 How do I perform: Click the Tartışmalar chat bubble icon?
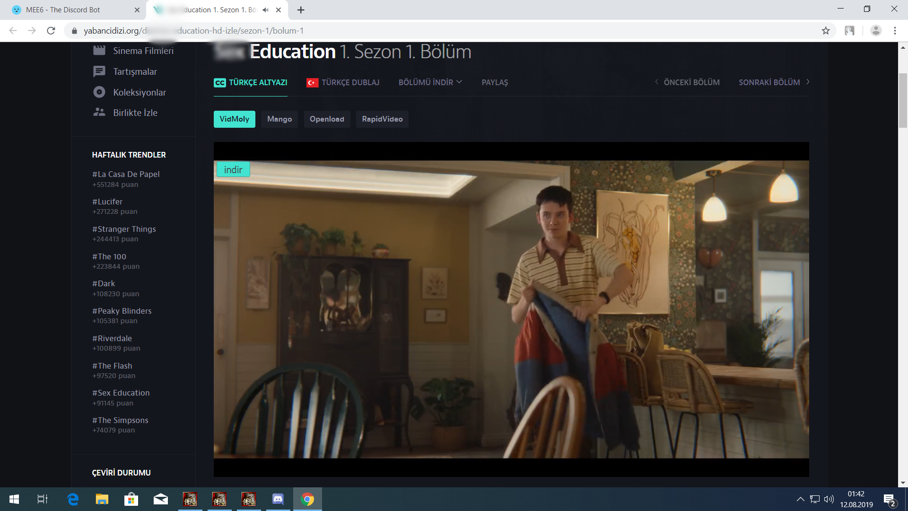click(99, 71)
